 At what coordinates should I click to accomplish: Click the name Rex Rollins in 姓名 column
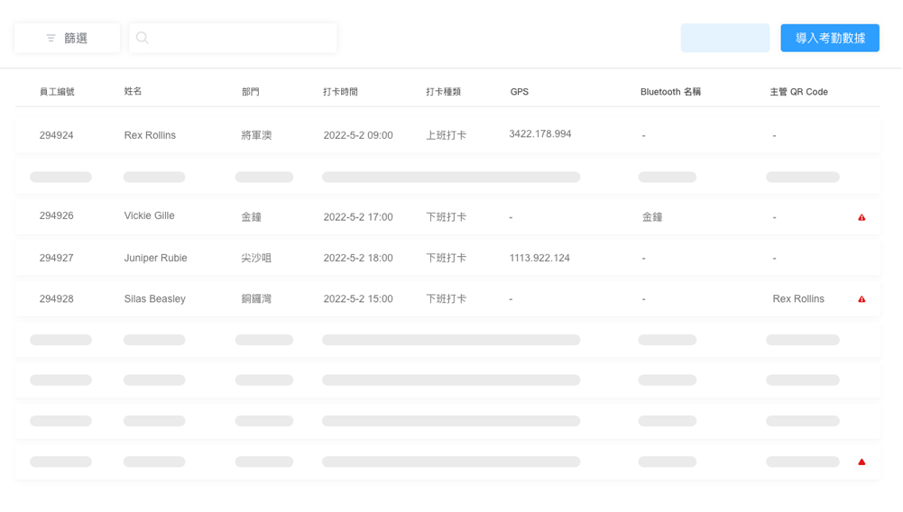pos(150,135)
